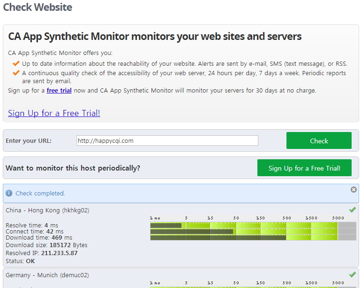Viewport: 361px width, 288px height.
Task: Click the info icon beside Check completed
Action: [x=9, y=193]
